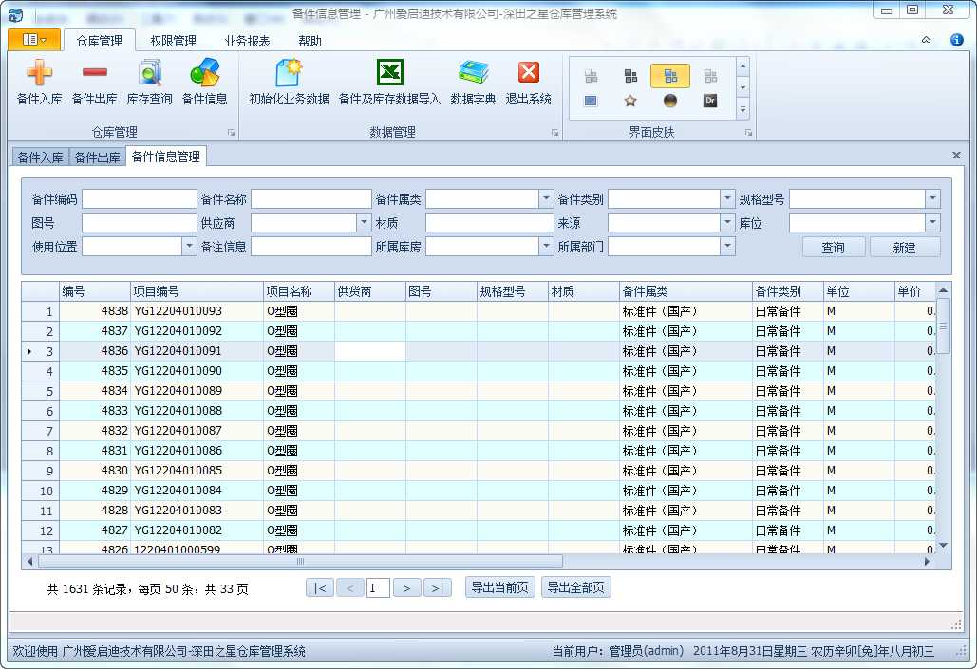Image resolution: width=977 pixels, height=669 pixels.
Task: Select the first gray skin in top row
Action: 591,76
